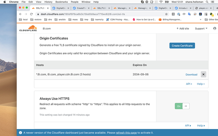Expand API section under Origin Certificates
The height and width of the screenshot is (136, 218).
[189, 84]
